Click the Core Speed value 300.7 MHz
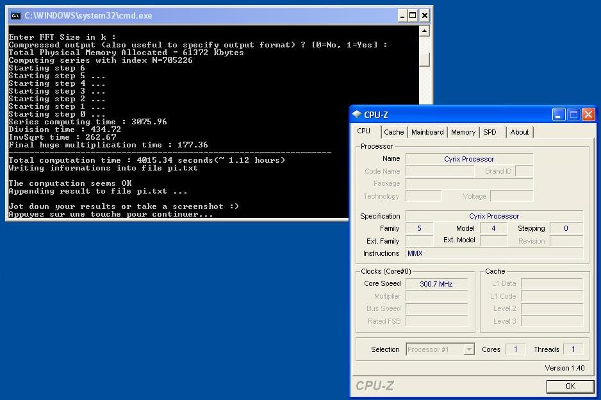 (436, 284)
